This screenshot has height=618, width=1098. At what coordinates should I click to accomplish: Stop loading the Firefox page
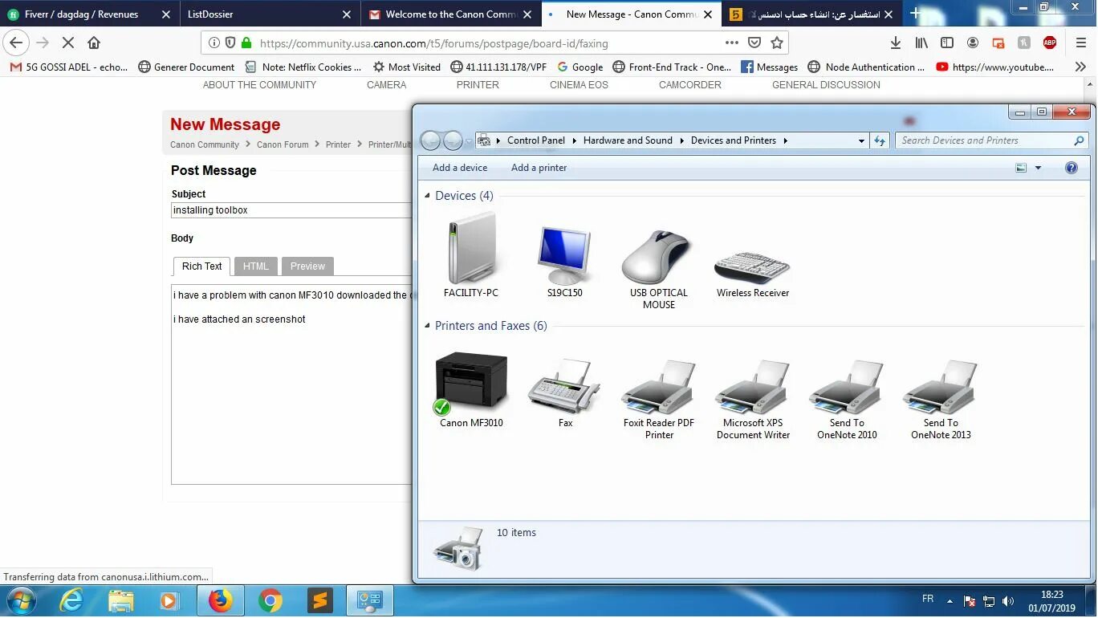pos(68,43)
